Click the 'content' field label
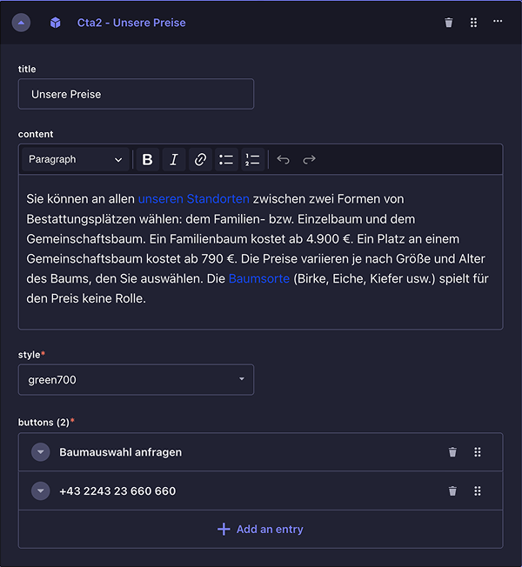 tap(36, 134)
